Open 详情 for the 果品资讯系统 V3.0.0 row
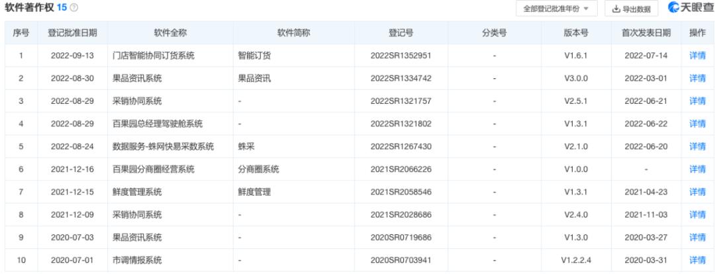The width and height of the screenshot is (715, 274). coord(697,78)
